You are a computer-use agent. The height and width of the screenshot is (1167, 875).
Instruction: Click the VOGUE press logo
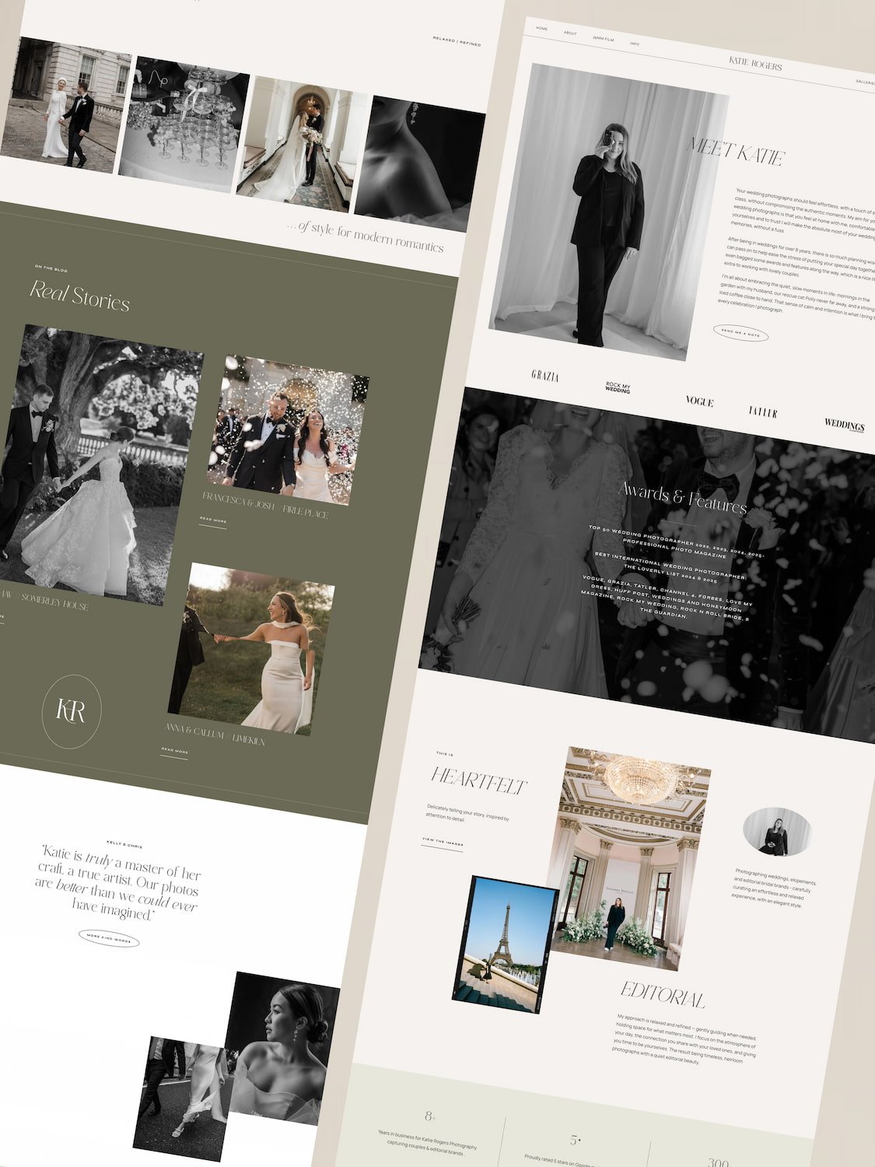(699, 401)
